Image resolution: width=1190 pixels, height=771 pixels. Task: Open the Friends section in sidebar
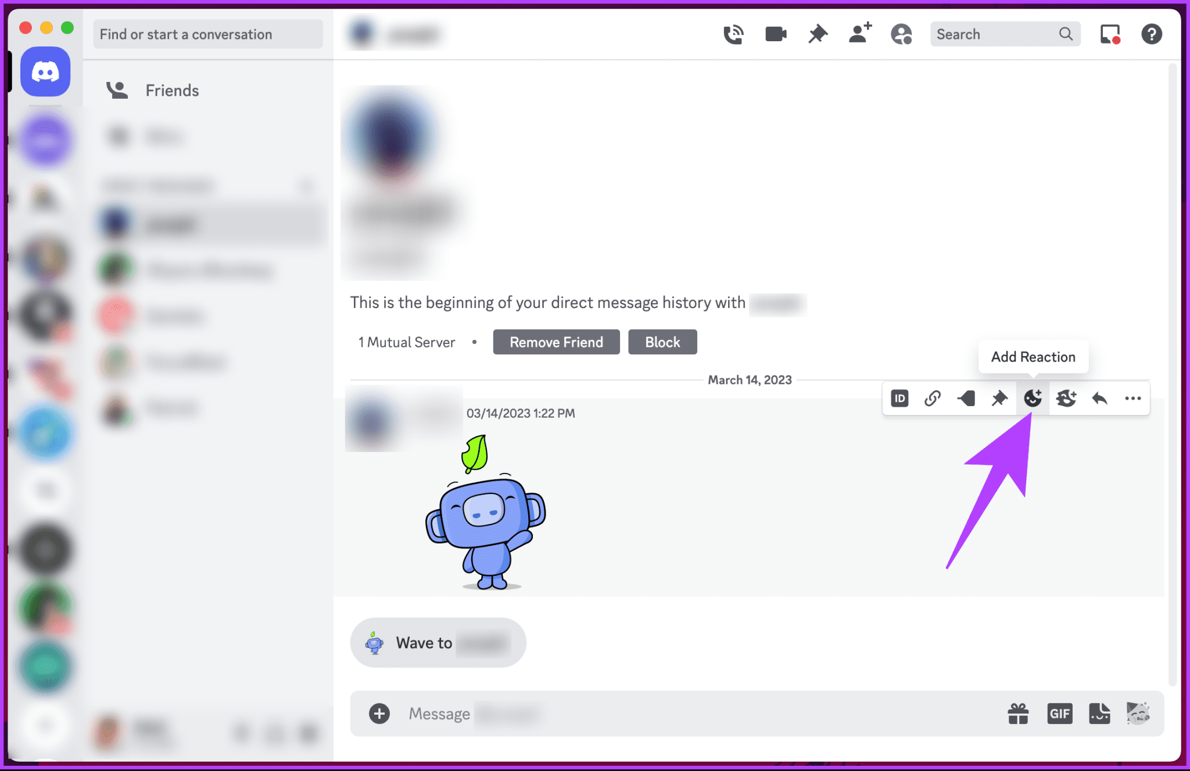tap(171, 89)
